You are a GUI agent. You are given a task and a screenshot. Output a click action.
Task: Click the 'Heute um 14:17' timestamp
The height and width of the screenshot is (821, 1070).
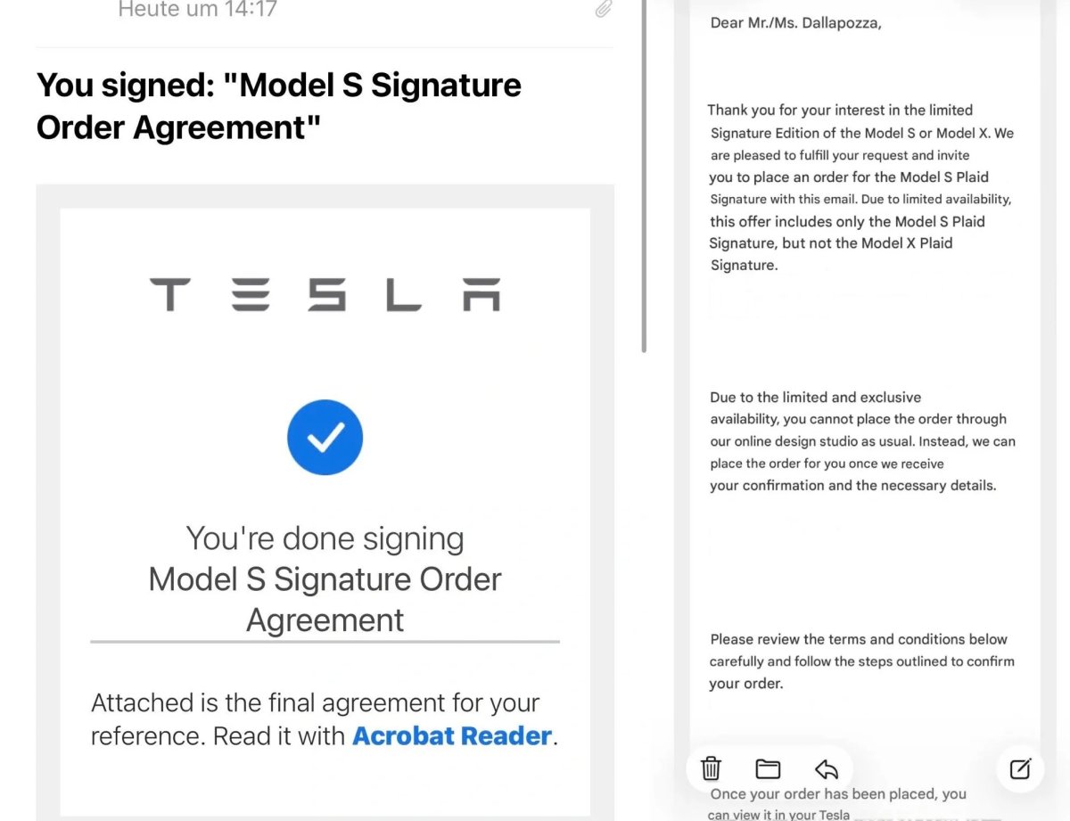coord(197,10)
